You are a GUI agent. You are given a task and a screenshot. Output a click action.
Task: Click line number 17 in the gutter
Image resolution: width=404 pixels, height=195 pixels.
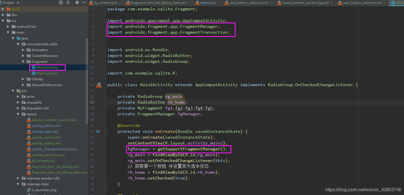pos(92,102)
